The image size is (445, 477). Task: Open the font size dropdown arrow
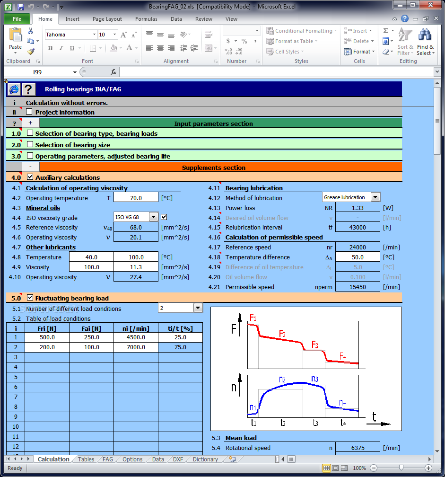tap(114, 35)
